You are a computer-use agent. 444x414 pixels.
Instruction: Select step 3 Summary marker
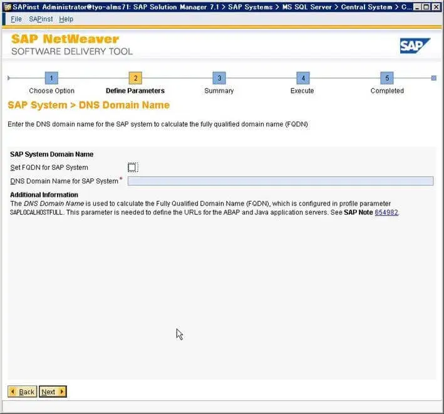coord(219,78)
